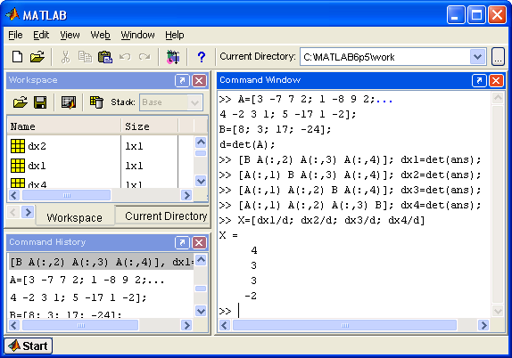Load data file icon in Workspace toolbar
This screenshot has height=358, width=512.
(x=21, y=102)
